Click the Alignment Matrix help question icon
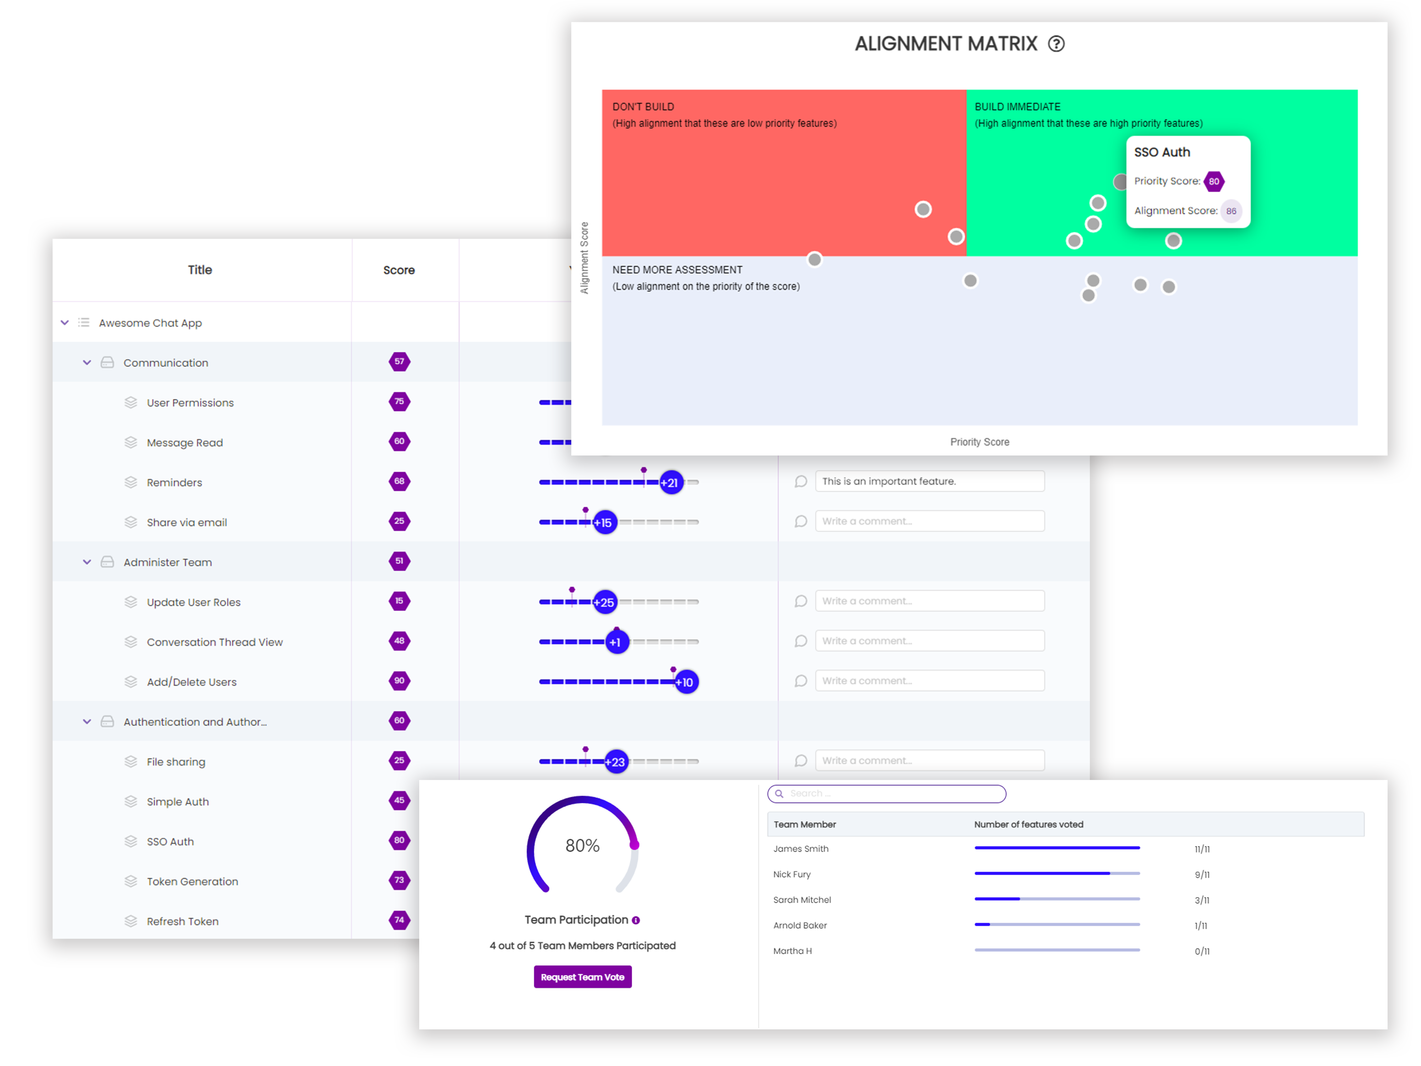The image size is (1421, 1066). 1056,44
